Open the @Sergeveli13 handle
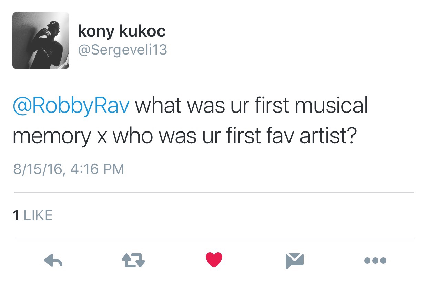 point(123,50)
